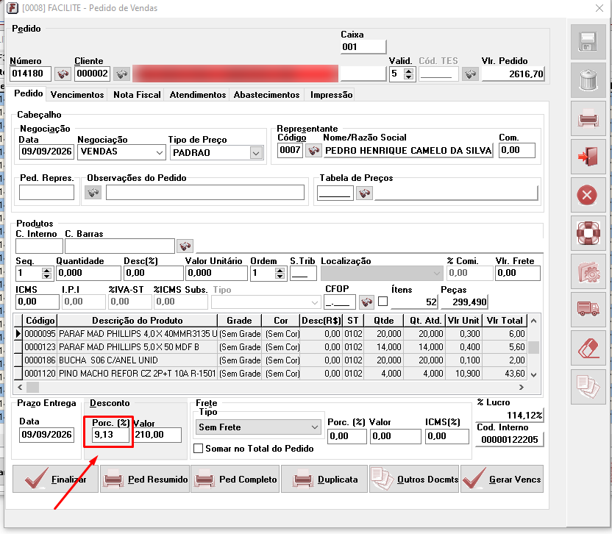Click the save floppy disk icon
612x534 pixels.
[588, 42]
